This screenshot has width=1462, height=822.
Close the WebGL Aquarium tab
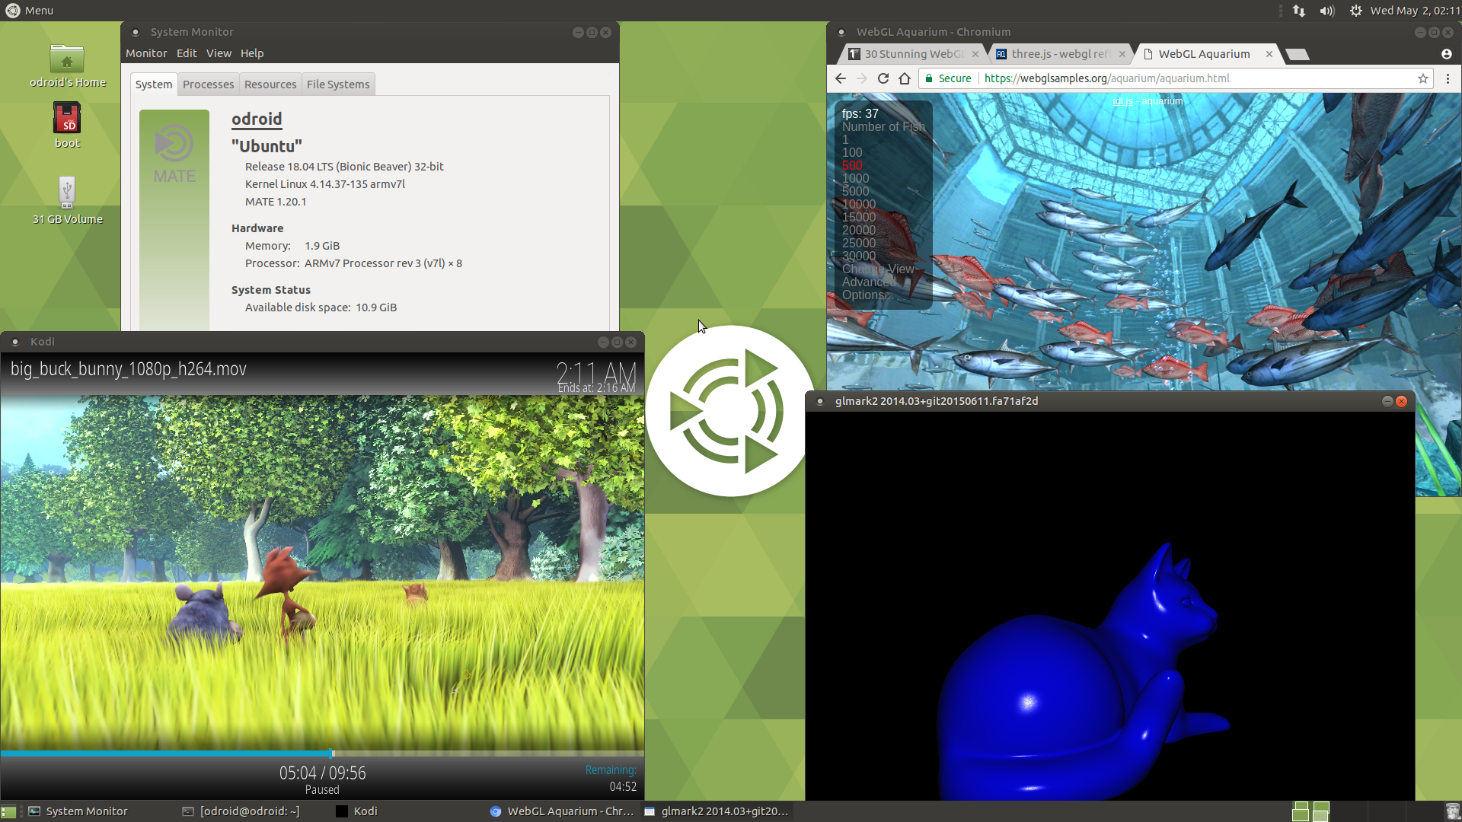1269,54
